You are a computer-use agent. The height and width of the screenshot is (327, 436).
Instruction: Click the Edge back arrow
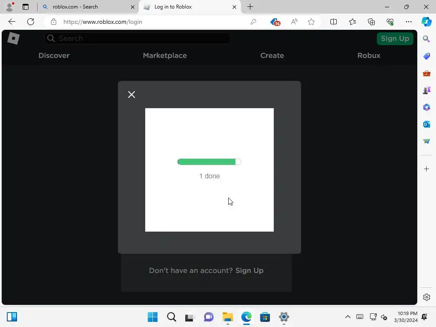point(11,22)
